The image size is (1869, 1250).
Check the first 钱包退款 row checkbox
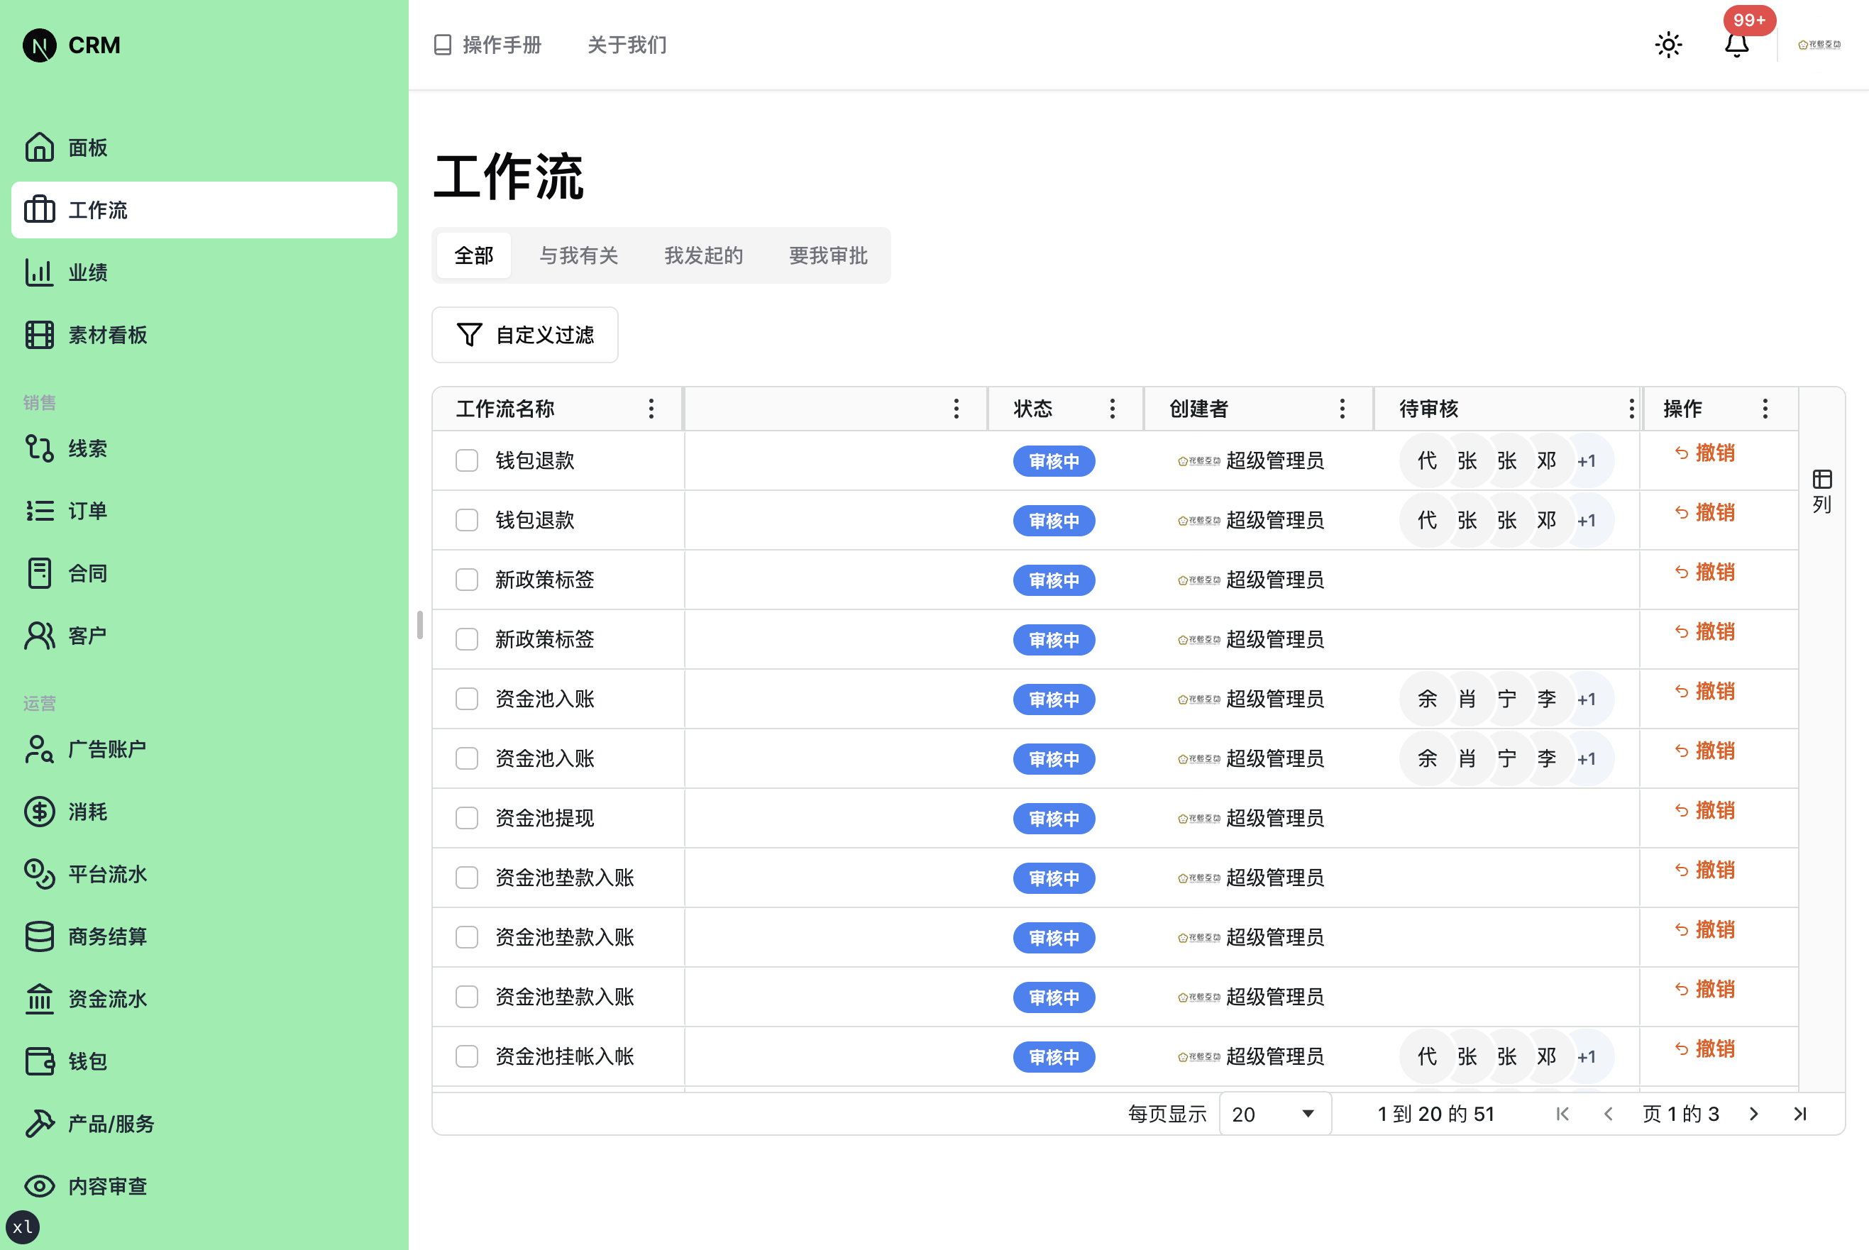coord(466,460)
